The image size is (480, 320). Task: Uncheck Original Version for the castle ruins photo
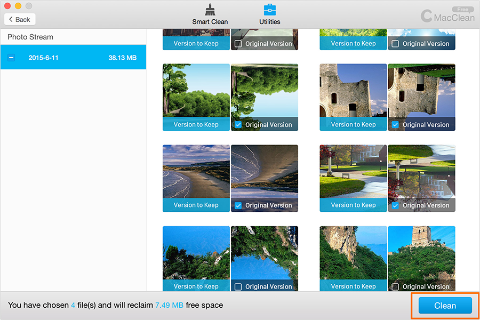click(395, 125)
